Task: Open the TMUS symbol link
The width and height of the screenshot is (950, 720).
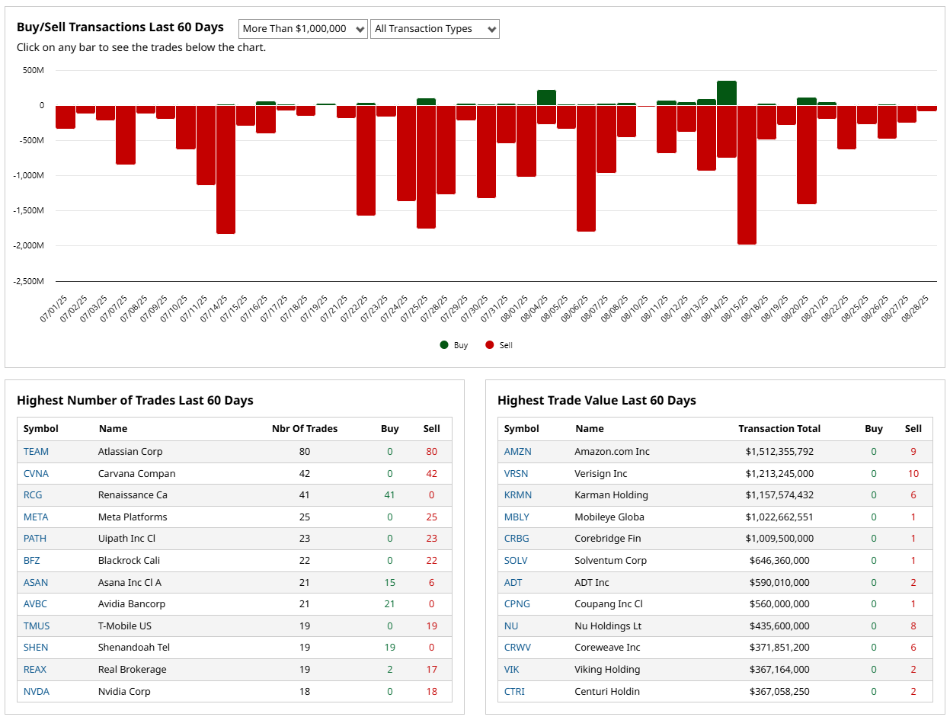Action: coord(37,626)
